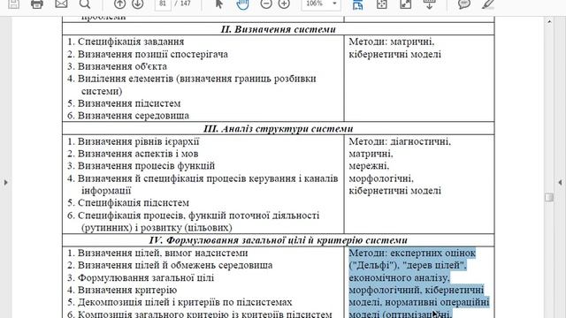Select the arrow Selection tool

(x=218, y=4)
